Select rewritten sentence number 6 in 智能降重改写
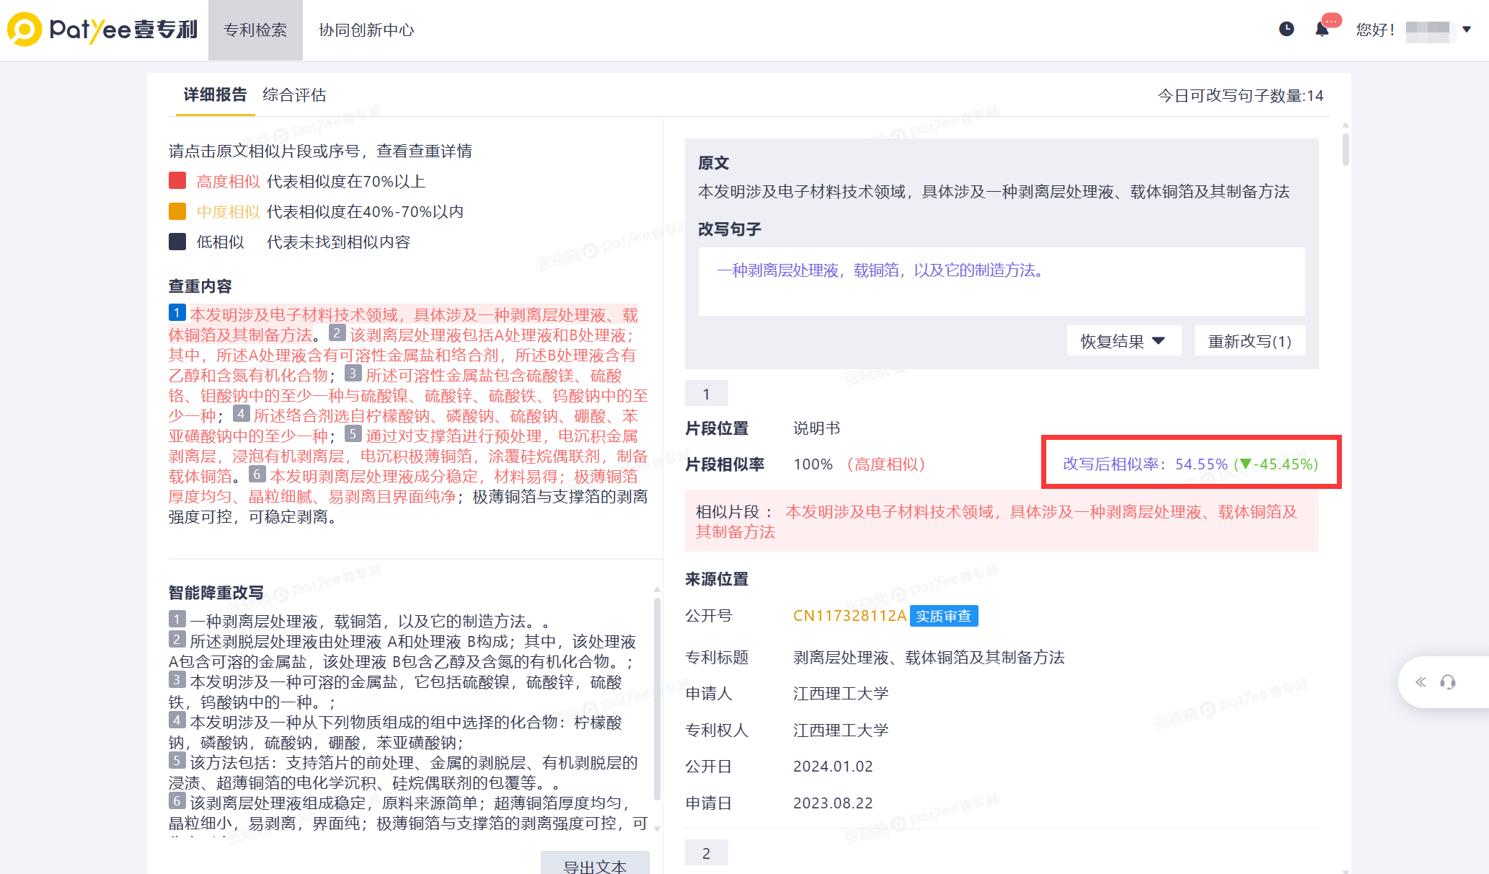This screenshot has height=874, width=1489. pyautogui.click(x=177, y=801)
